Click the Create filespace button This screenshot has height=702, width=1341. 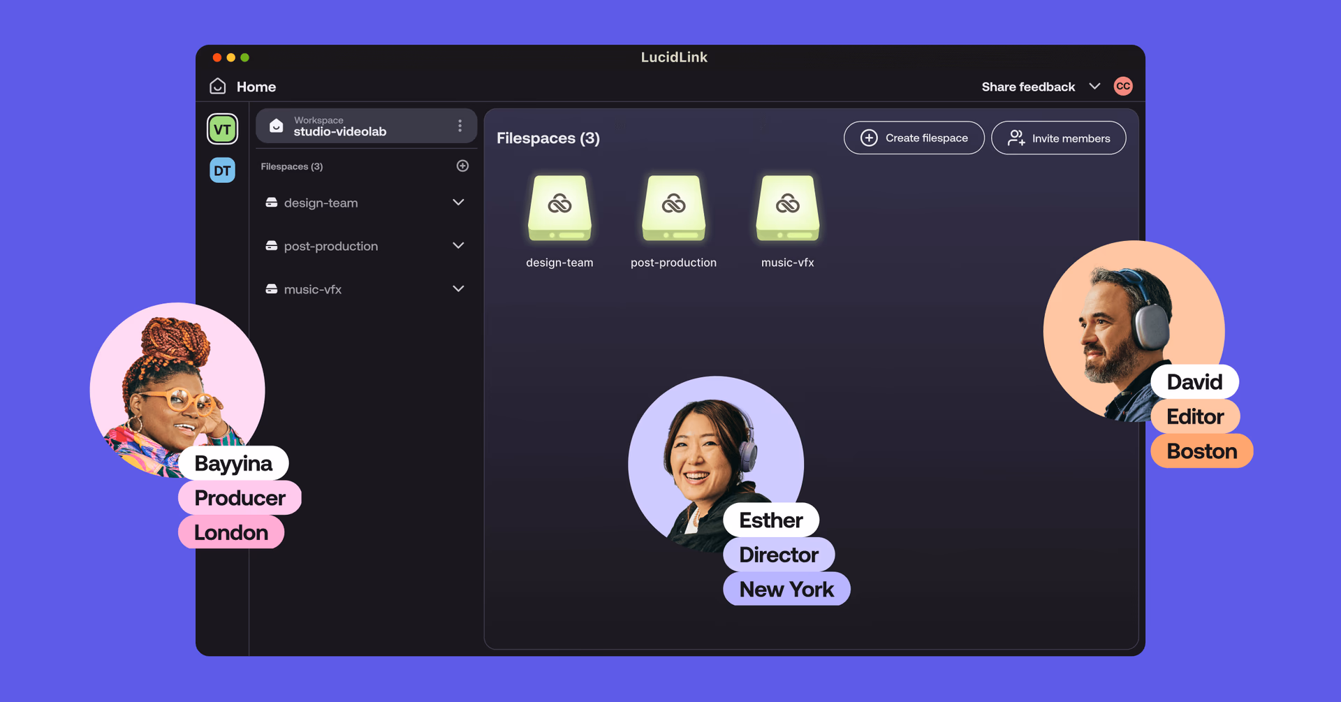pos(914,138)
